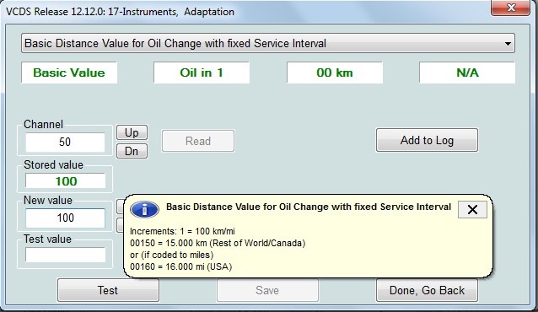Click the Save button
This screenshot has width=538, height=312.
click(267, 290)
